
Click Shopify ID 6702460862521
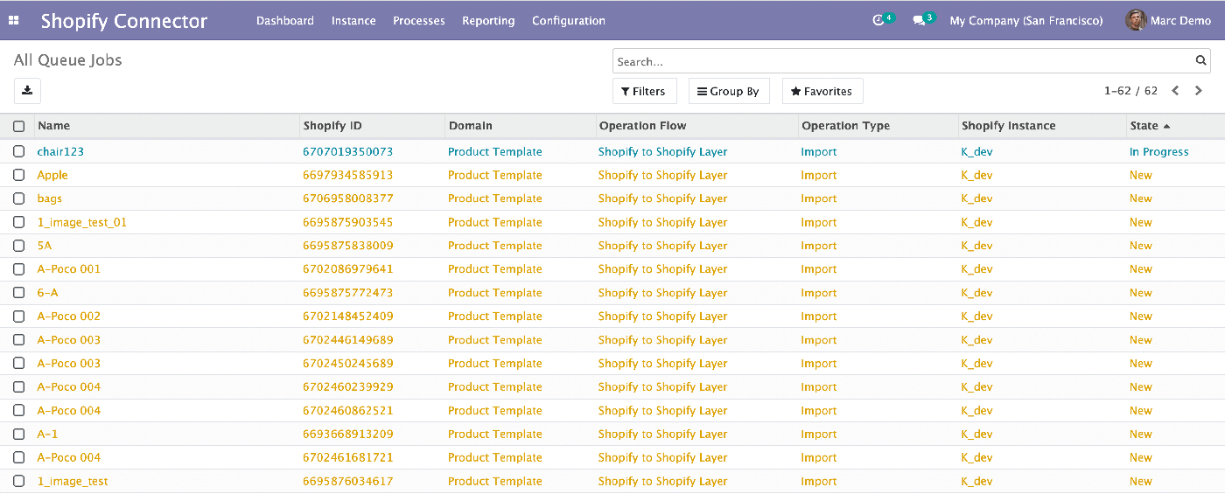click(x=348, y=411)
